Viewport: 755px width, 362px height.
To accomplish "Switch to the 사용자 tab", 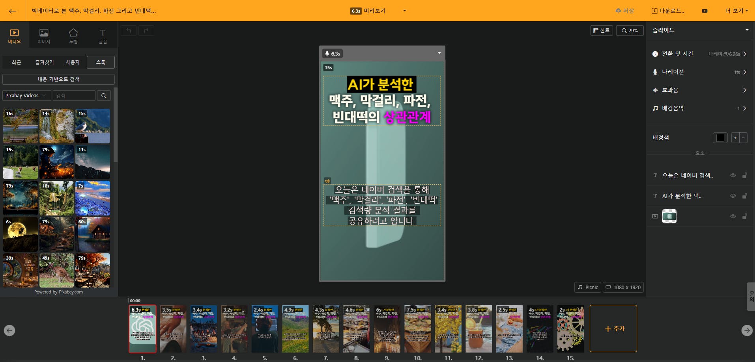I will click(73, 62).
